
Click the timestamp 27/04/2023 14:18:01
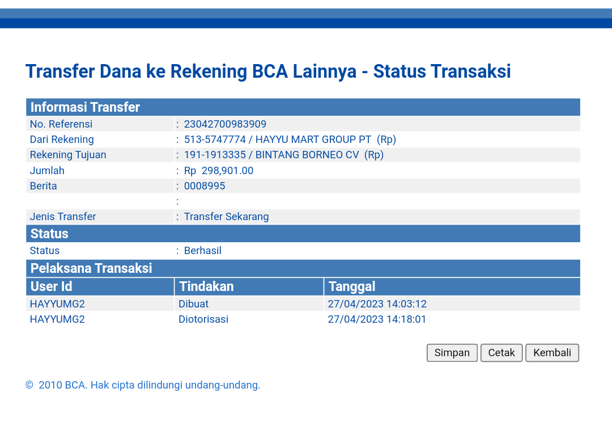[377, 319]
